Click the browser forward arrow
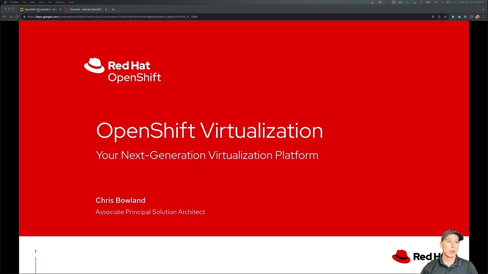The width and height of the screenshot is (488, 274). (x=11, y=17)
